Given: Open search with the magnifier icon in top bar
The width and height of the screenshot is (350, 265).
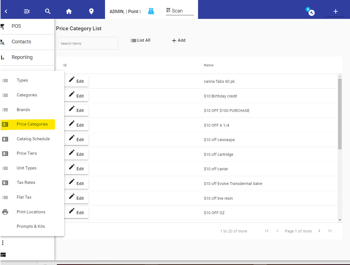Looking at the screenshot, I should point(48,11).
